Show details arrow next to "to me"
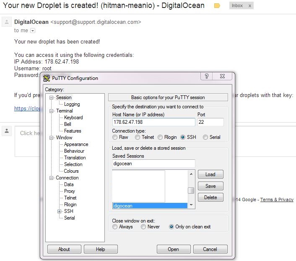Image resolution: width=296 pixels, height=261 pixels. click(x=33, y=31)
